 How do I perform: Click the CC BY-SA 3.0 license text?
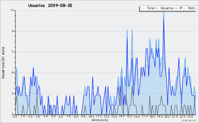click(x=189, y=120)
